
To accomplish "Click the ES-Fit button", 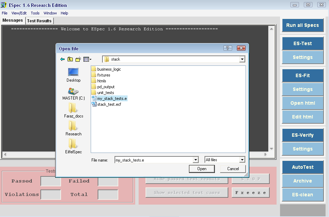I will (x=302, y=75).
